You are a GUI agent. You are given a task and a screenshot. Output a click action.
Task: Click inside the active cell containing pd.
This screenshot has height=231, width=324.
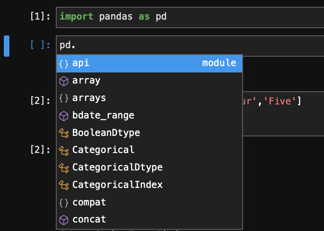[x=192, y=46]
